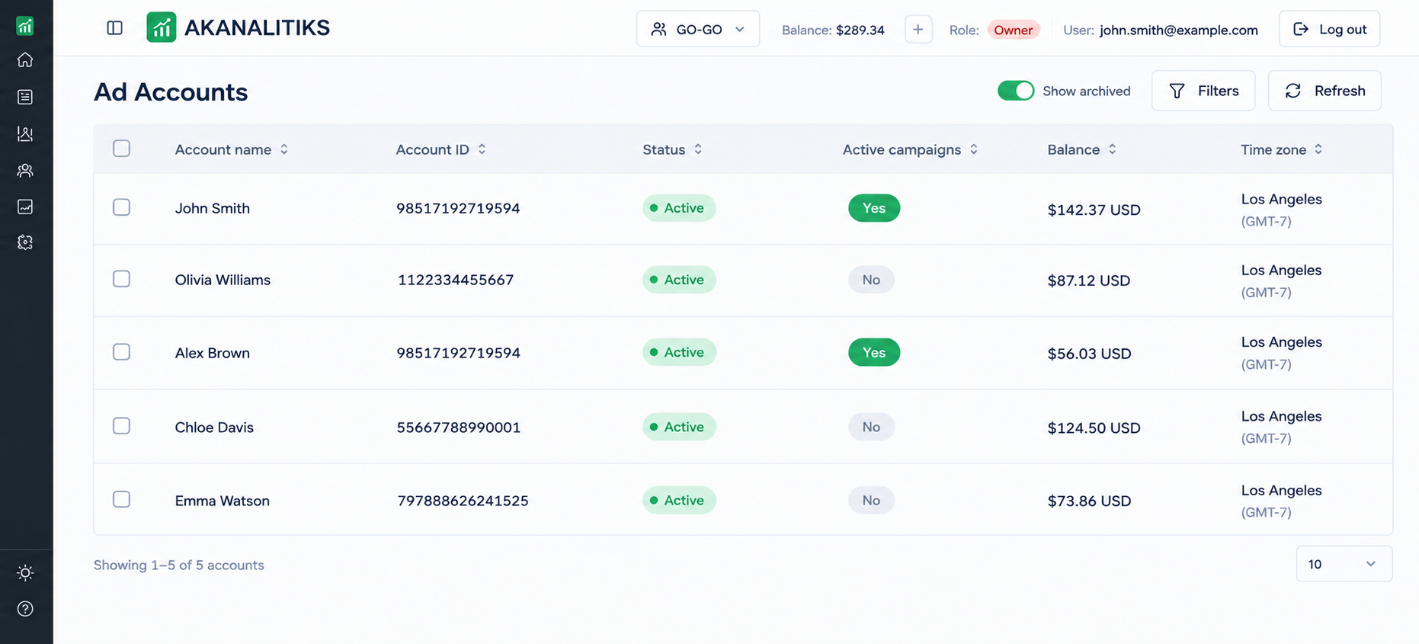The width and height of the screenshot is (1419, 644).
Task: Tick the select-all checkbox in table header
Action: [122, 149]
